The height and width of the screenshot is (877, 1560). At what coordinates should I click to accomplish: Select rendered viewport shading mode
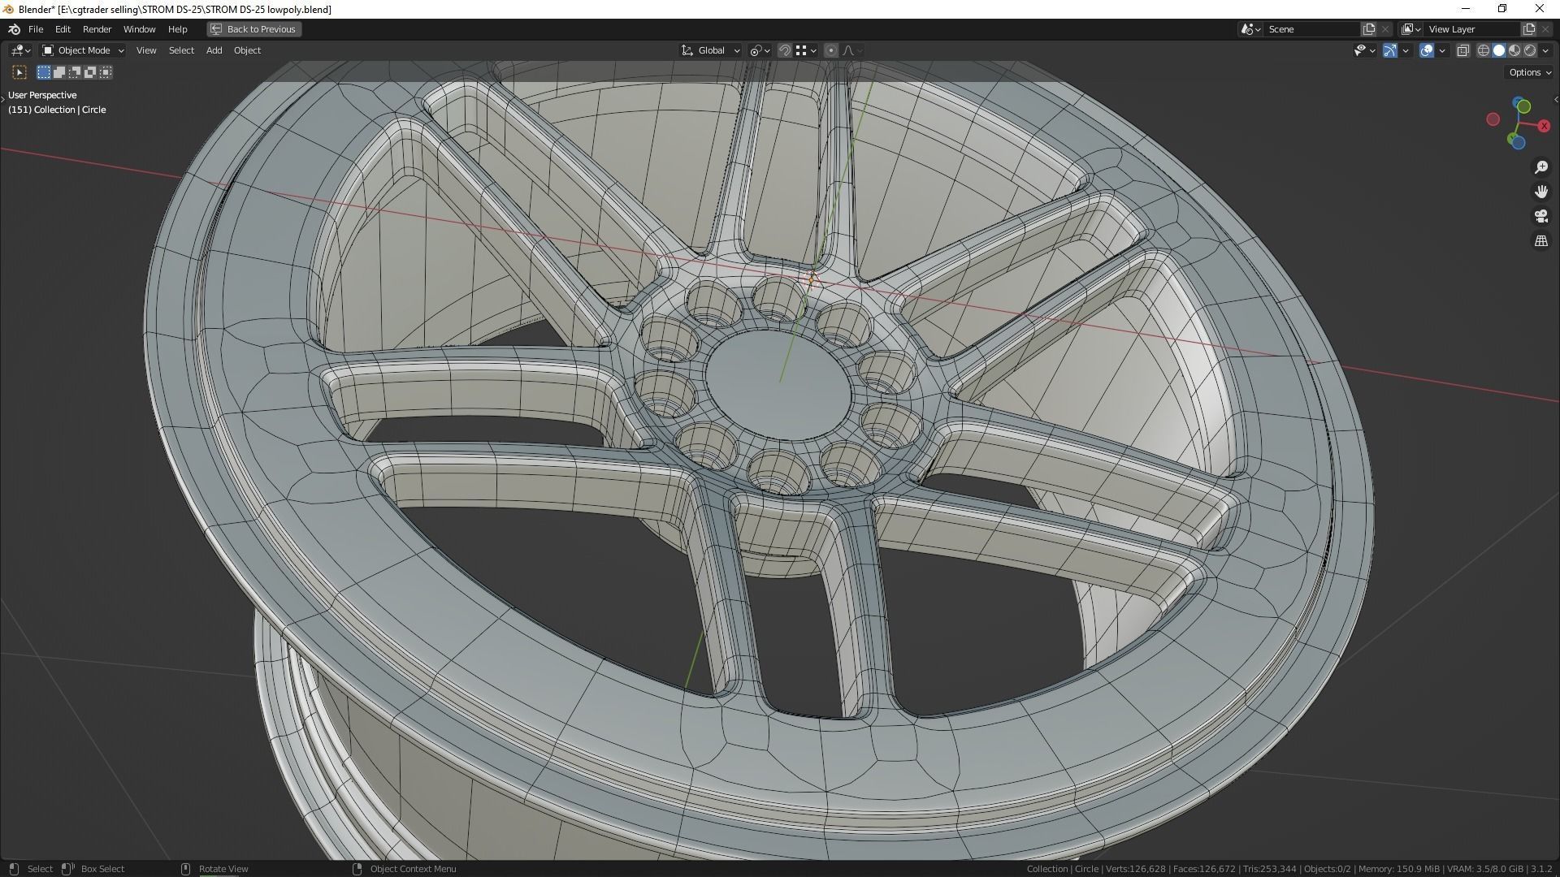[x=1531, y=50]
